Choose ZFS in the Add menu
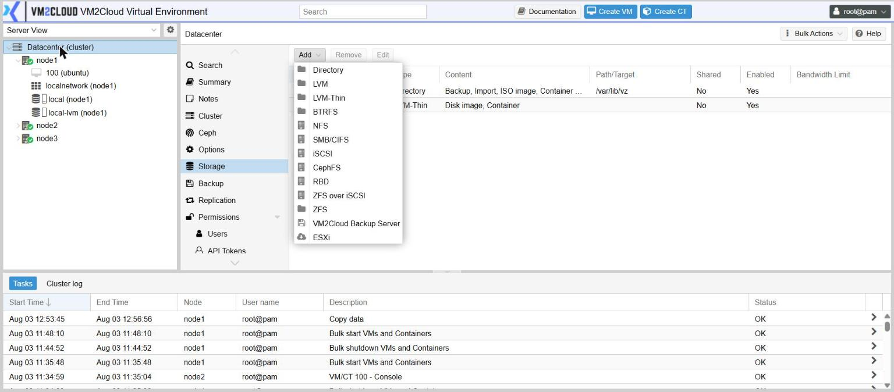This screenshot has height=392, width=894. 348,209
